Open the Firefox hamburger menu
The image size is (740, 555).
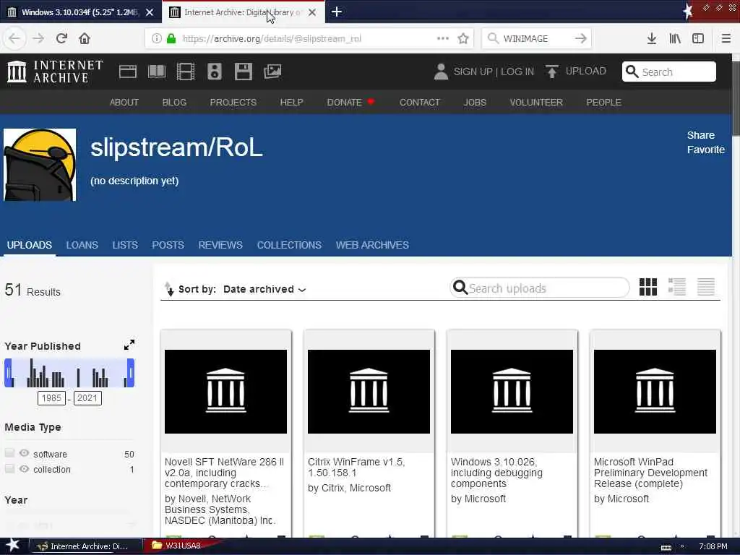pos(726,38)
